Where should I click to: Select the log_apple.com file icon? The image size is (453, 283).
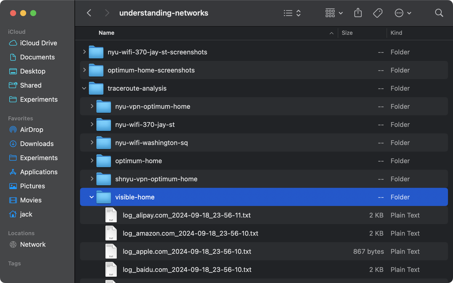pos(111,251)
